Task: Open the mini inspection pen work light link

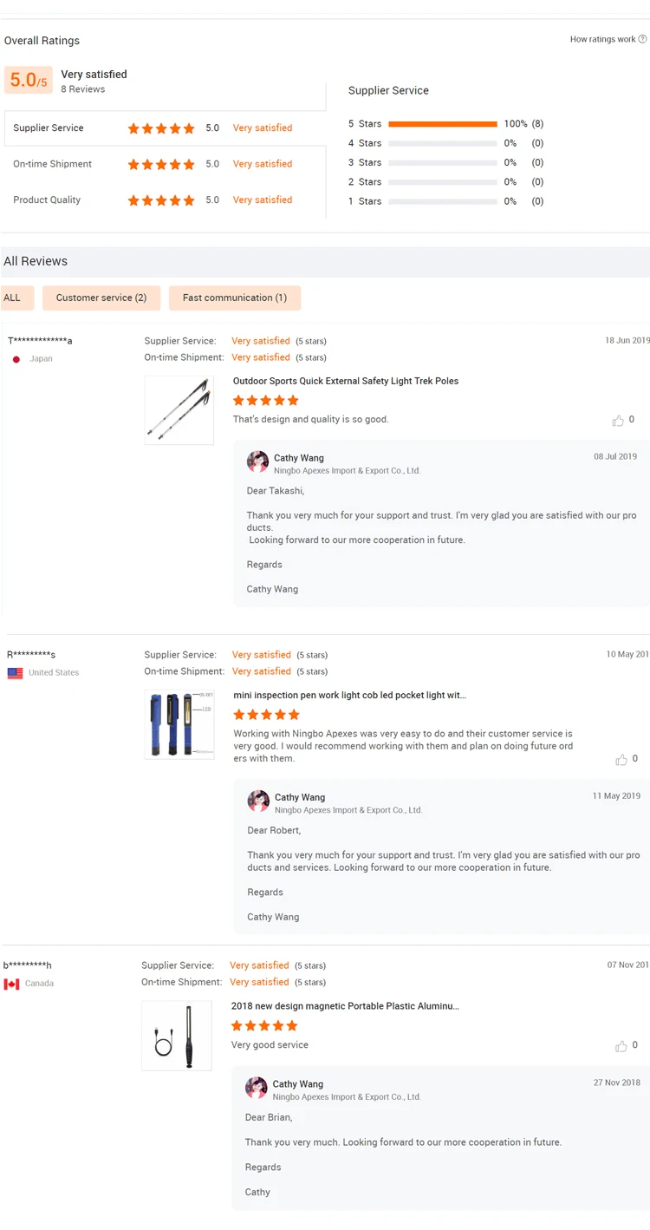Action: tap(349, 695)
